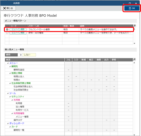The width and height of the screenshot is (141, 136).
Task: Click the パターン名 column header
Action: click(x=45, y=26)
